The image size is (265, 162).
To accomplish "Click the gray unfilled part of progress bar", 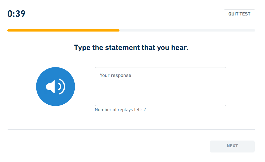I will click(x=187, y=30).
